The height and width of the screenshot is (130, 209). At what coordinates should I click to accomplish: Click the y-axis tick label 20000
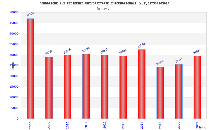tap(14, 76)
